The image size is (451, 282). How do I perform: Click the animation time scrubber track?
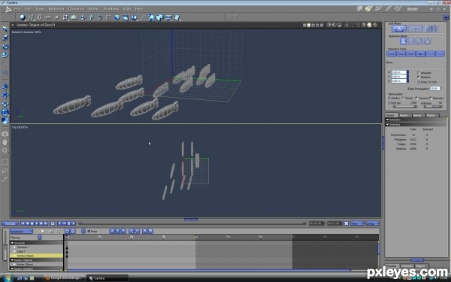[192, 223]
